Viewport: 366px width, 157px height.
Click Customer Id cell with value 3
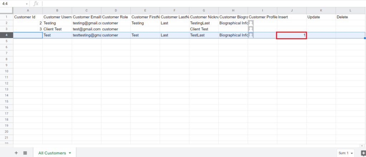pyautogui.click(x=28, y=29)
